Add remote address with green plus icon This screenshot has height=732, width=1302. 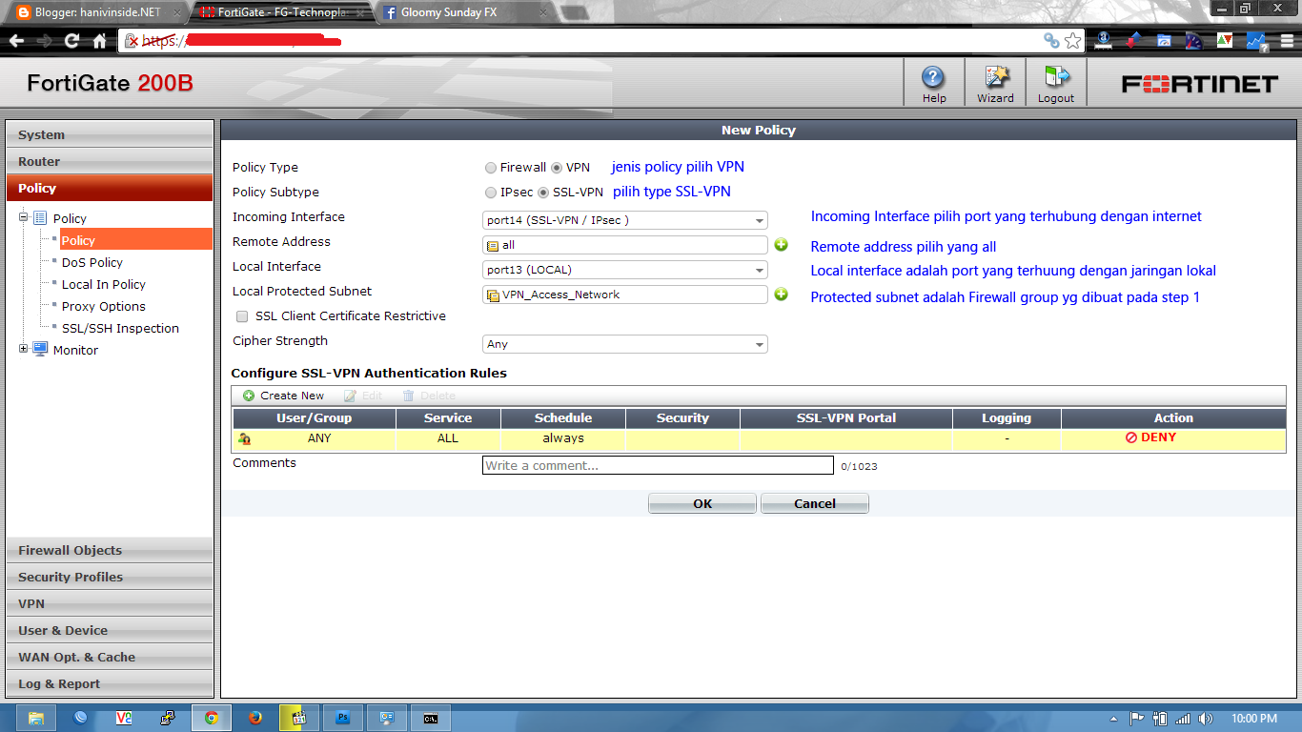pos(781,245)
